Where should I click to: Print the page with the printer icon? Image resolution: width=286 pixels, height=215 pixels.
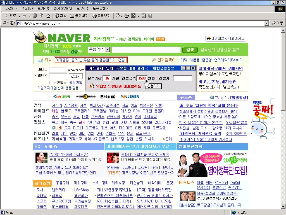(127, 16)
